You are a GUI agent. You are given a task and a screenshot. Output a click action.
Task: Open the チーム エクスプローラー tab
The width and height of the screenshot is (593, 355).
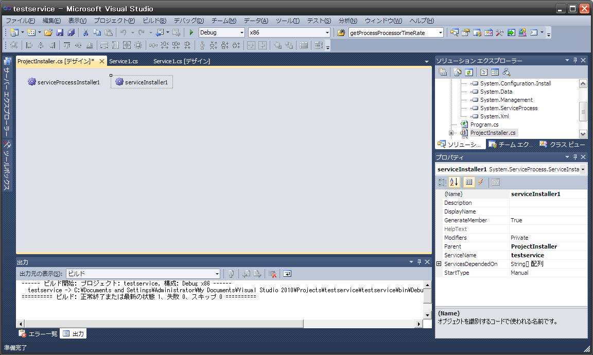[x=511, y=145]
